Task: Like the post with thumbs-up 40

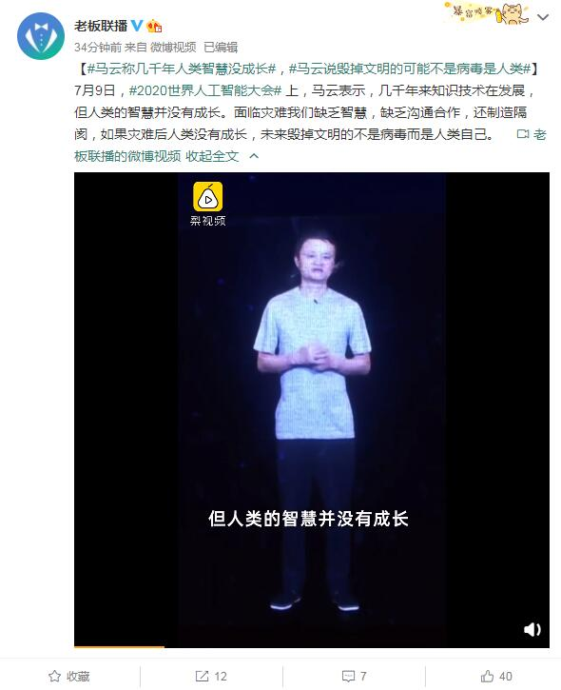Action: [x=496, y=676]
